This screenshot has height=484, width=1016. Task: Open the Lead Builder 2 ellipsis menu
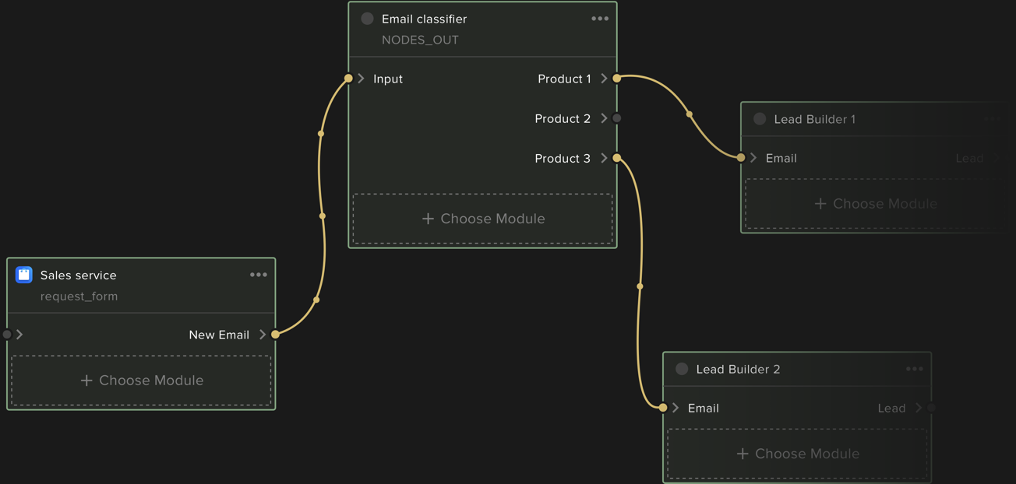click(x=914, y=369)
